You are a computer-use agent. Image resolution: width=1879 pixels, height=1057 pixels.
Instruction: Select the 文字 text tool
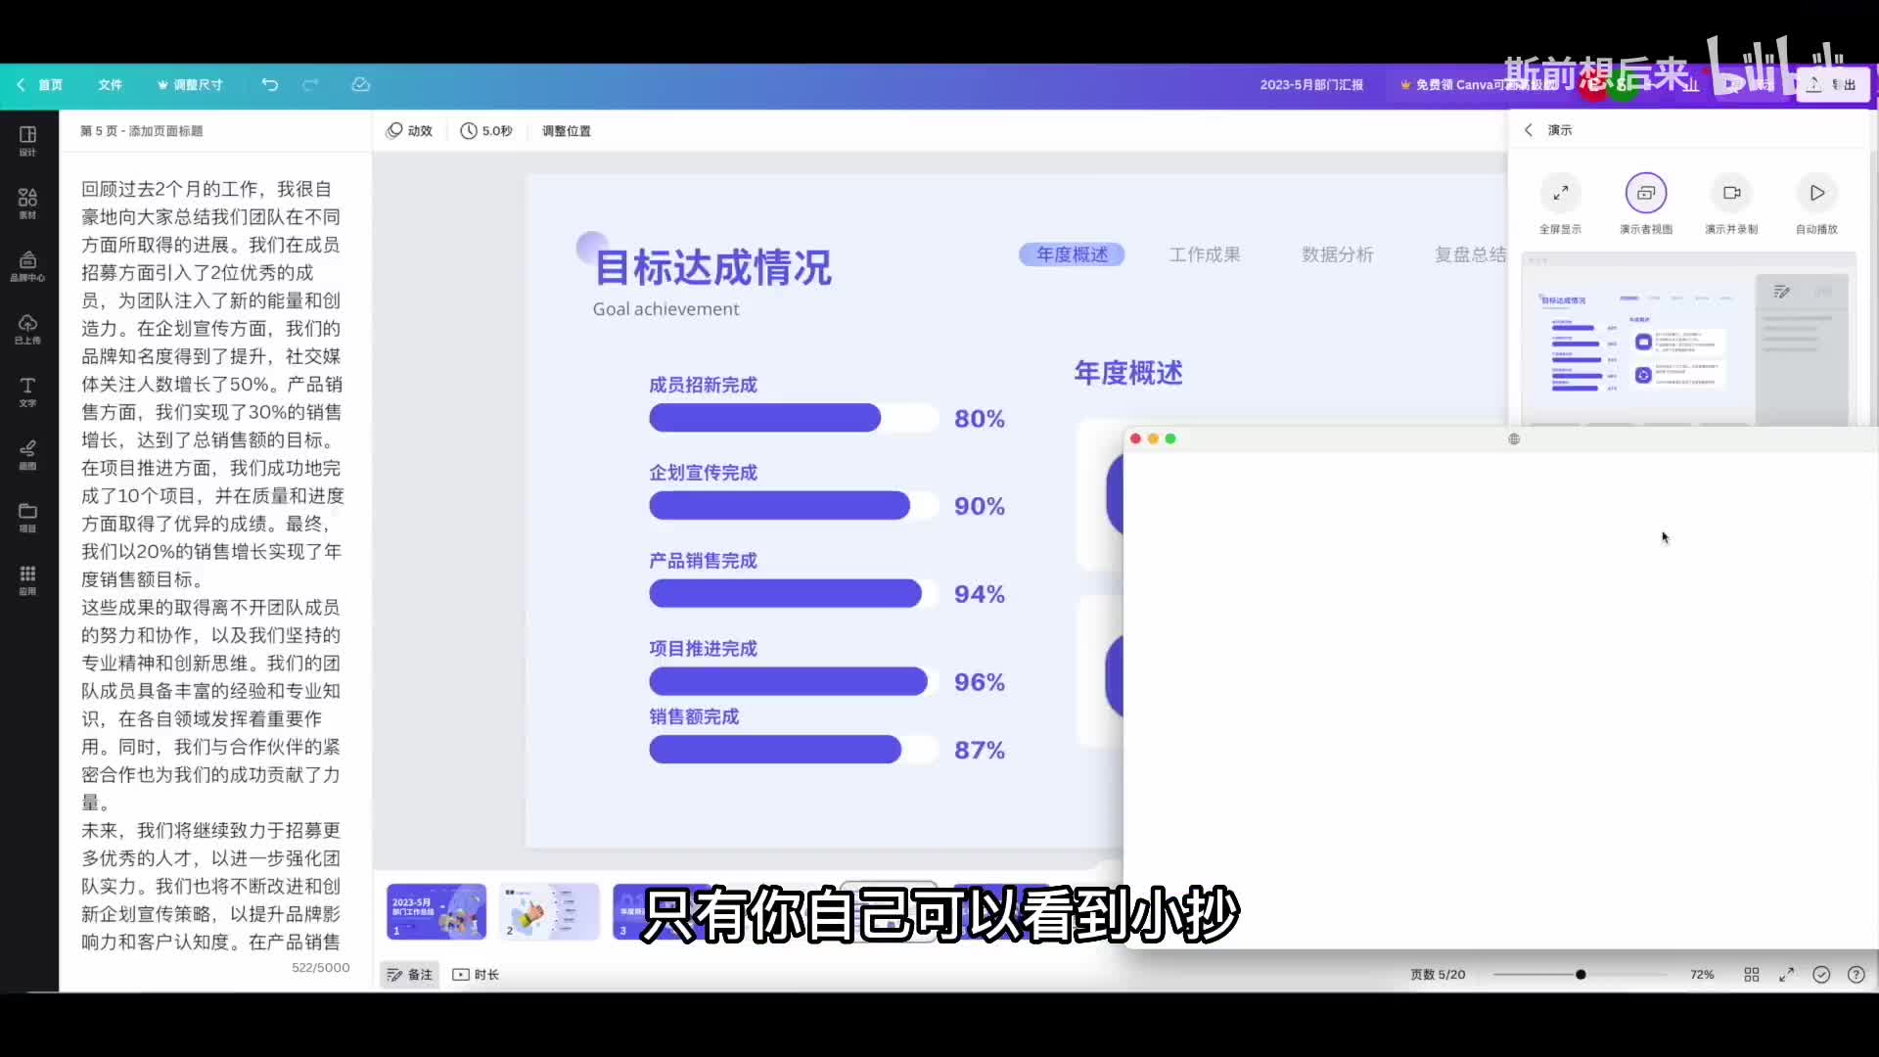tap(27, 391)
